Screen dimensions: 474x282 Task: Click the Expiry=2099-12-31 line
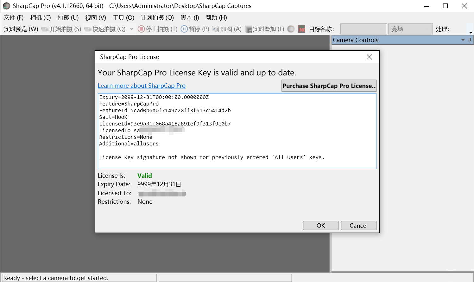click(x=154, y=97)
